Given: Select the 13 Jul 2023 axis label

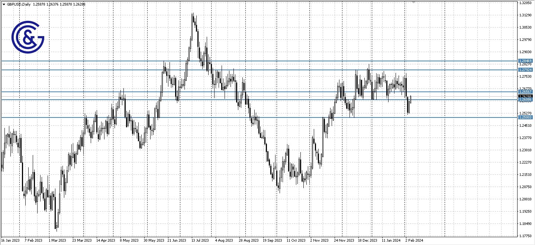Looking at the screenshot, I should pos(200,240).
